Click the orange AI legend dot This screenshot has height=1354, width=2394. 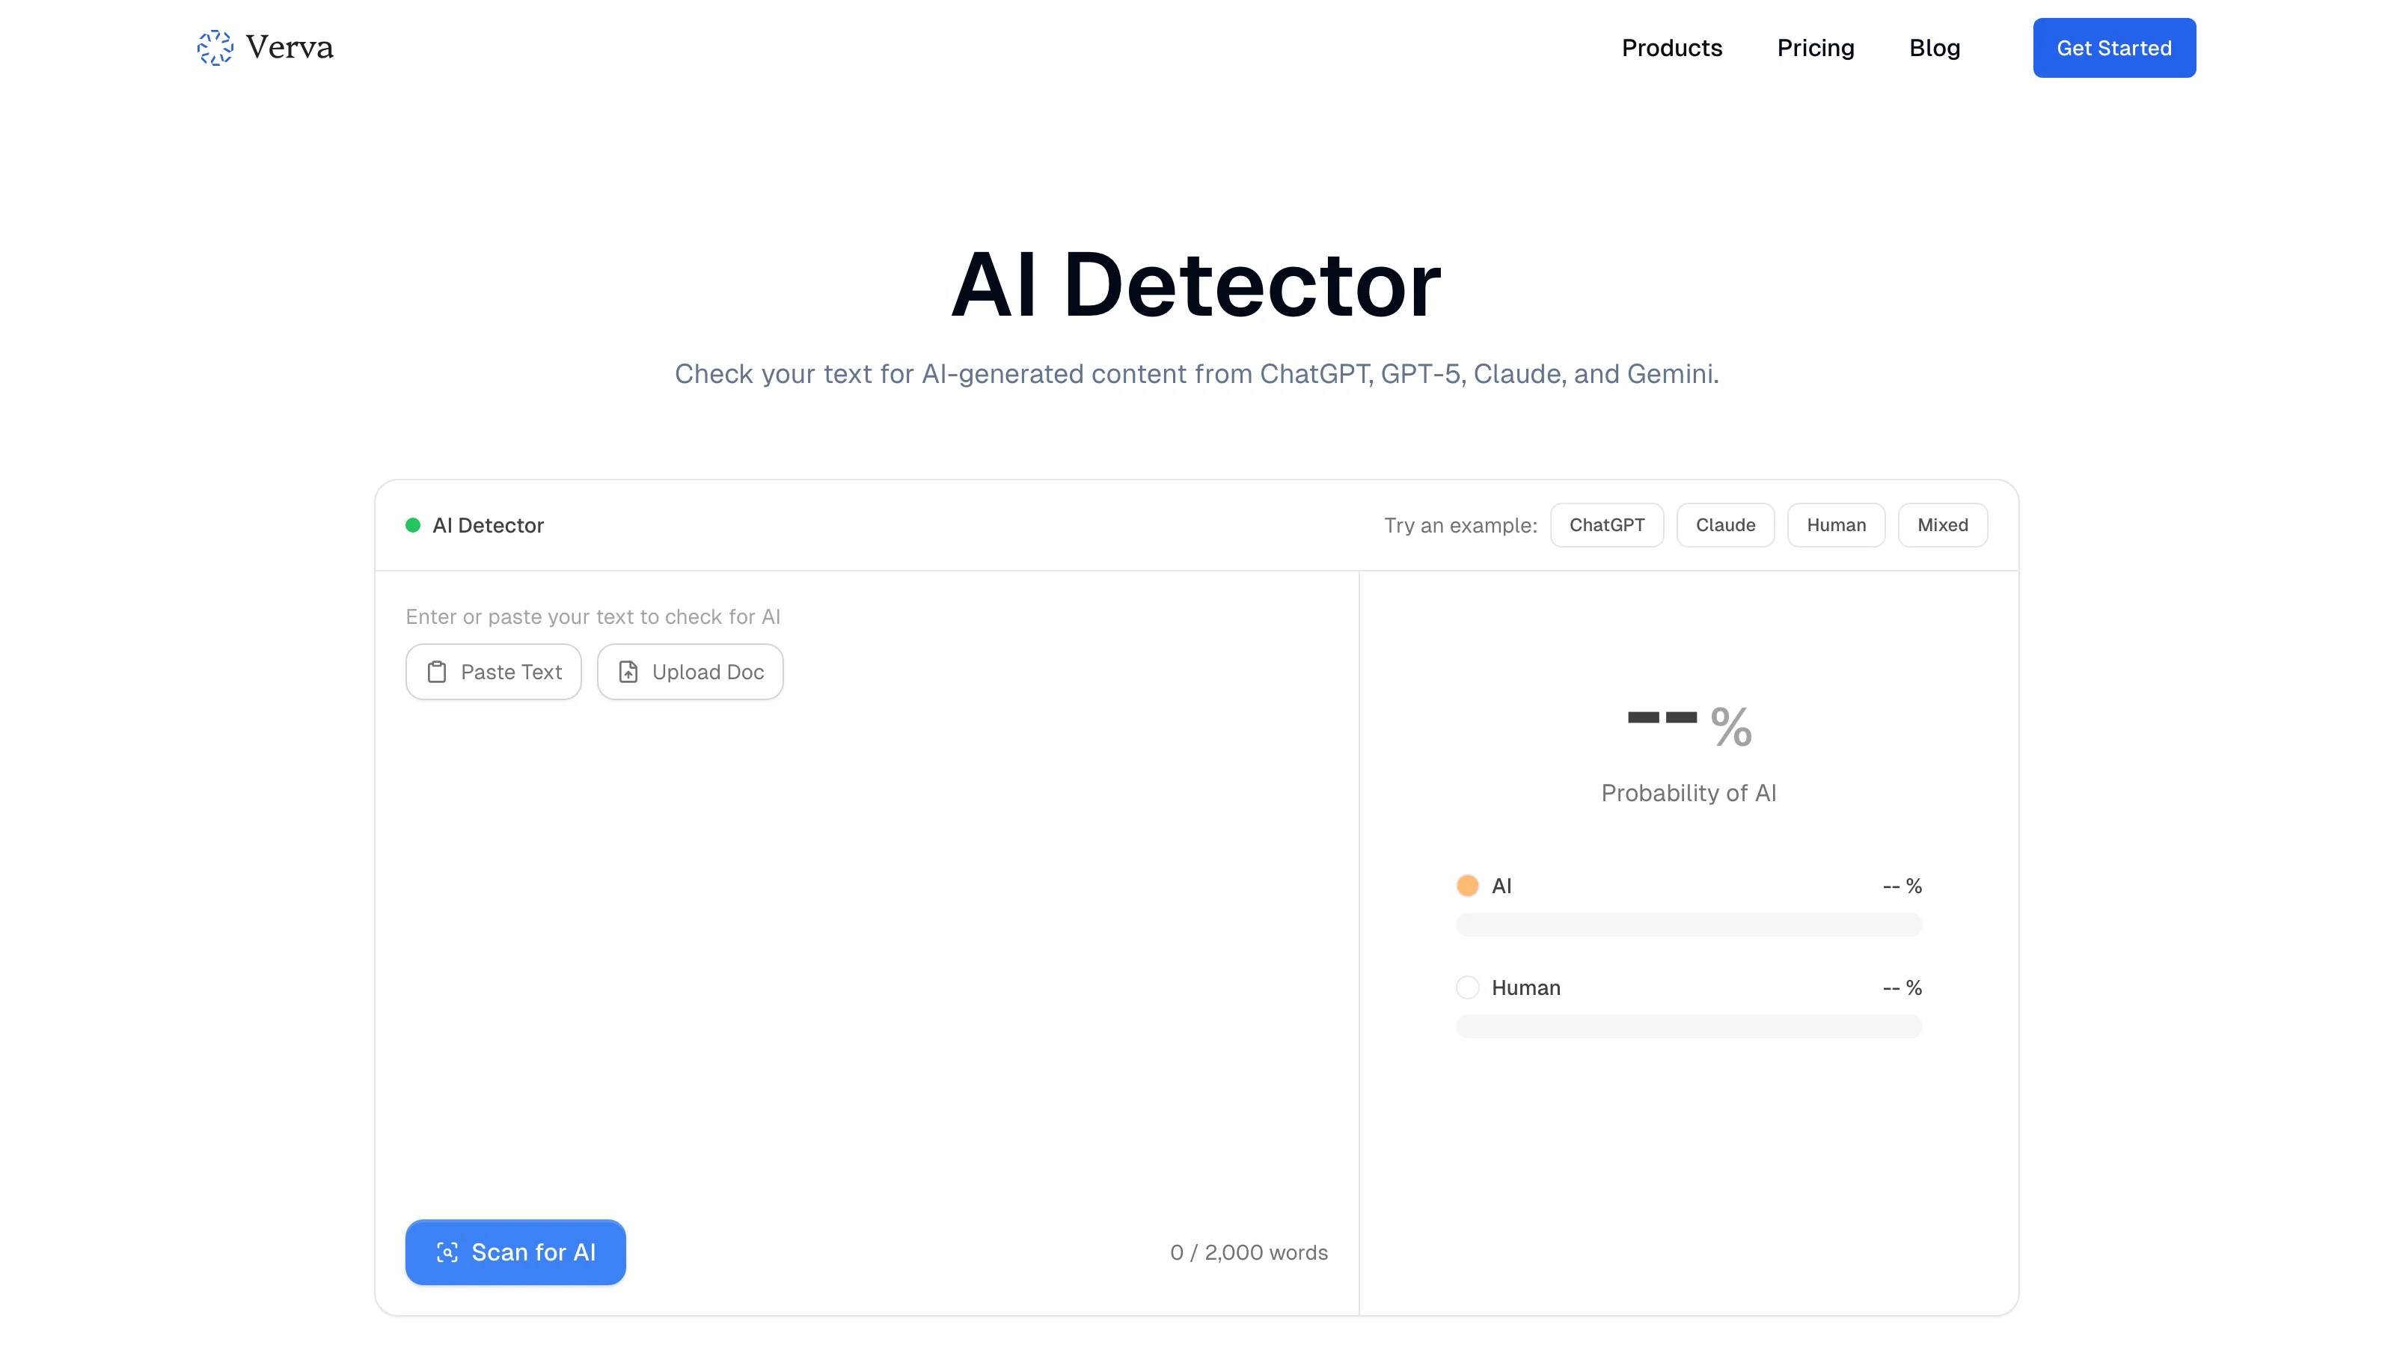(1467, 885)
